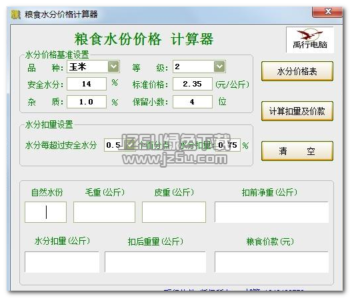Focus the 杂质 field showing 1.0
Screen dimensions: 350x298
click(87, 102)
